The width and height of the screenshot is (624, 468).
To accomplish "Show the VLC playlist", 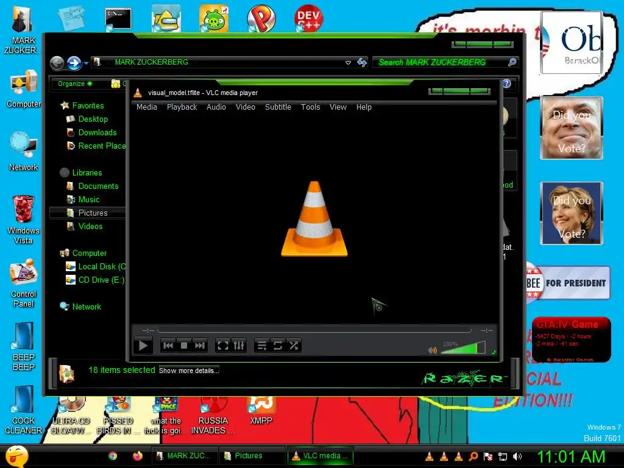I will (x=262, y=346).
